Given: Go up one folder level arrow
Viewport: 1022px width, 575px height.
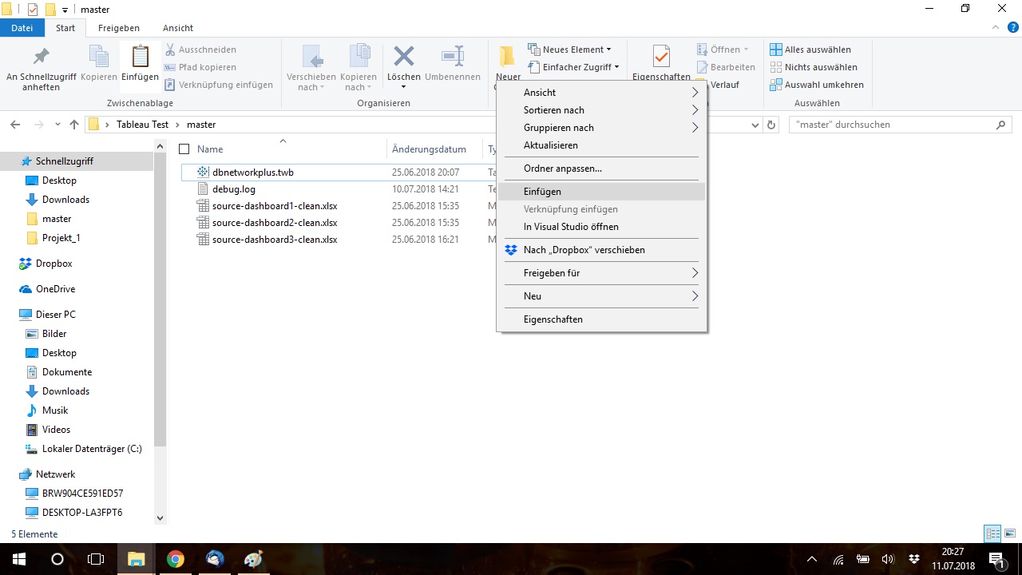Looking at the screenshot, I should tap(74, 125).
